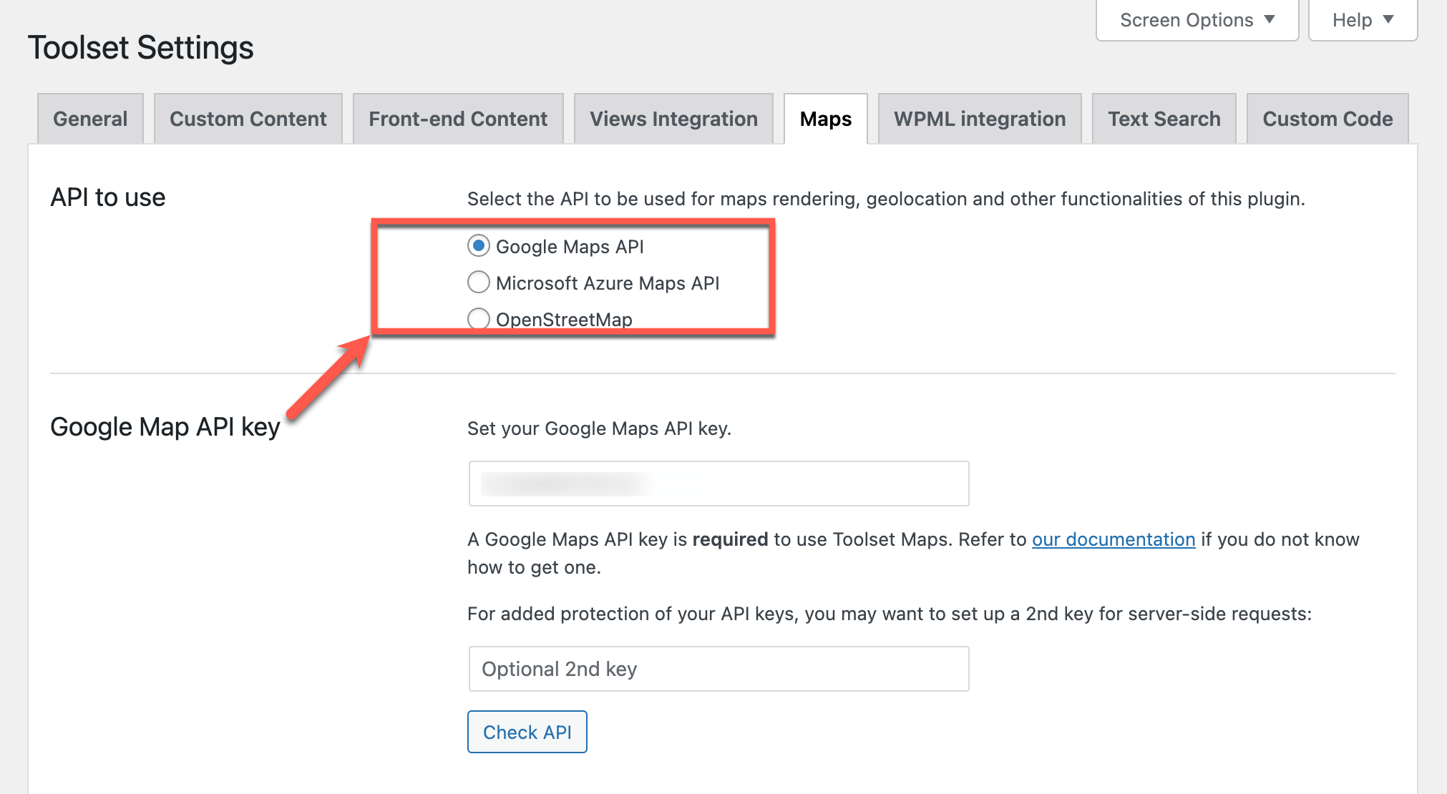Click 'Set your Google Maps API key.' text

[x=599, y=428]
